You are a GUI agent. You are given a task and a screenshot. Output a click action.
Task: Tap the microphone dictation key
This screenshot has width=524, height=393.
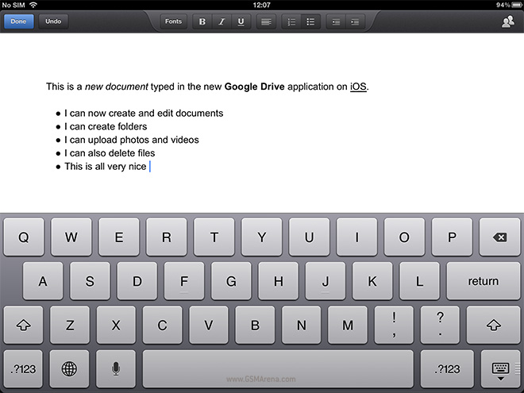click(116, 368)
